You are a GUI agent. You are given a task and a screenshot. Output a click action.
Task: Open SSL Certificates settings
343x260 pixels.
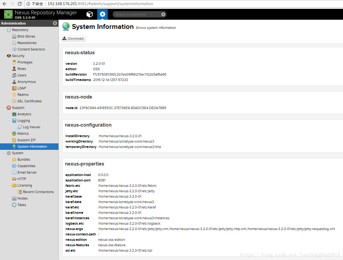pyautogui.click(x=29, y=101)
